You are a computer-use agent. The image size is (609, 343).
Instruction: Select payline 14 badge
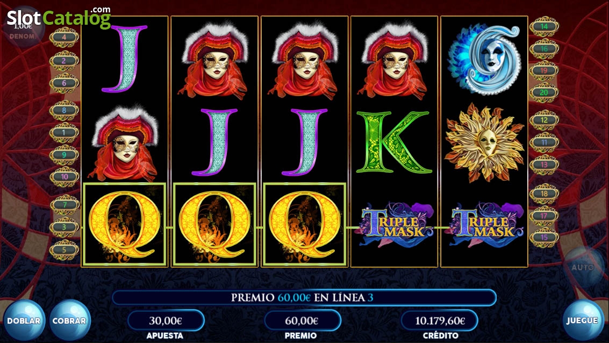544,26
